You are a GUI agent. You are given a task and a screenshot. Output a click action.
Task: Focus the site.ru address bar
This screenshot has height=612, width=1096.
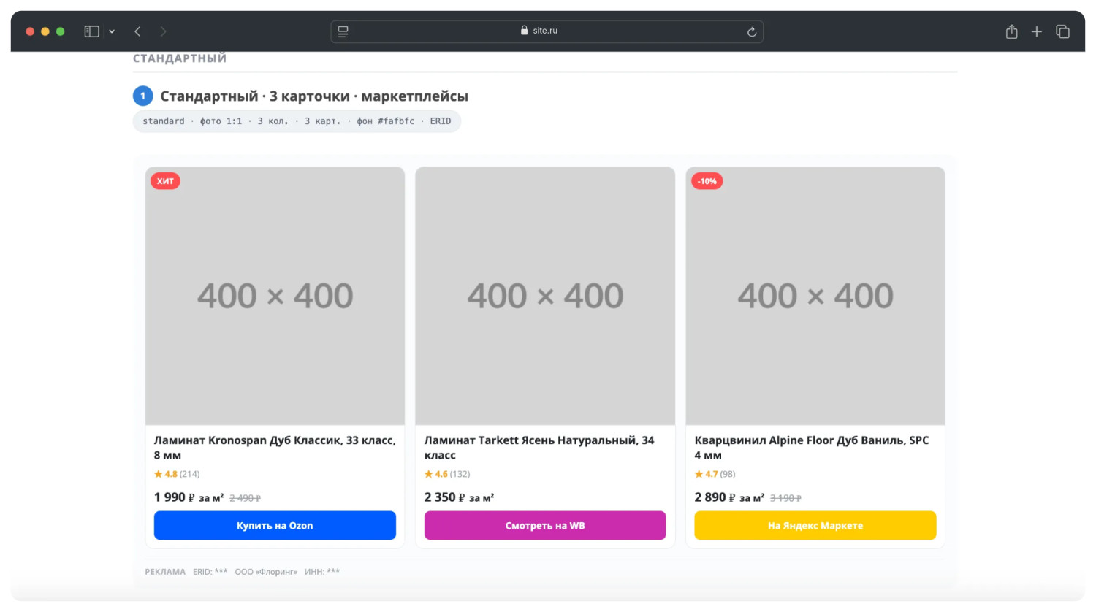[x=547, y=31]
